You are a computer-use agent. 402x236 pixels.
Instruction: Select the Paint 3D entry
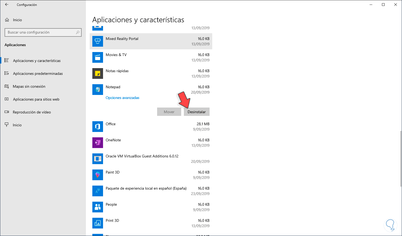151,175
